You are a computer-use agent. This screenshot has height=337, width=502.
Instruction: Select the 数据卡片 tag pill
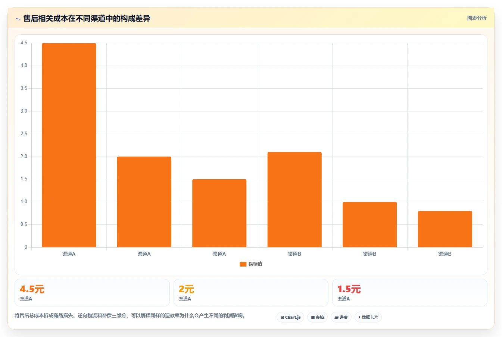pos(368,317)
